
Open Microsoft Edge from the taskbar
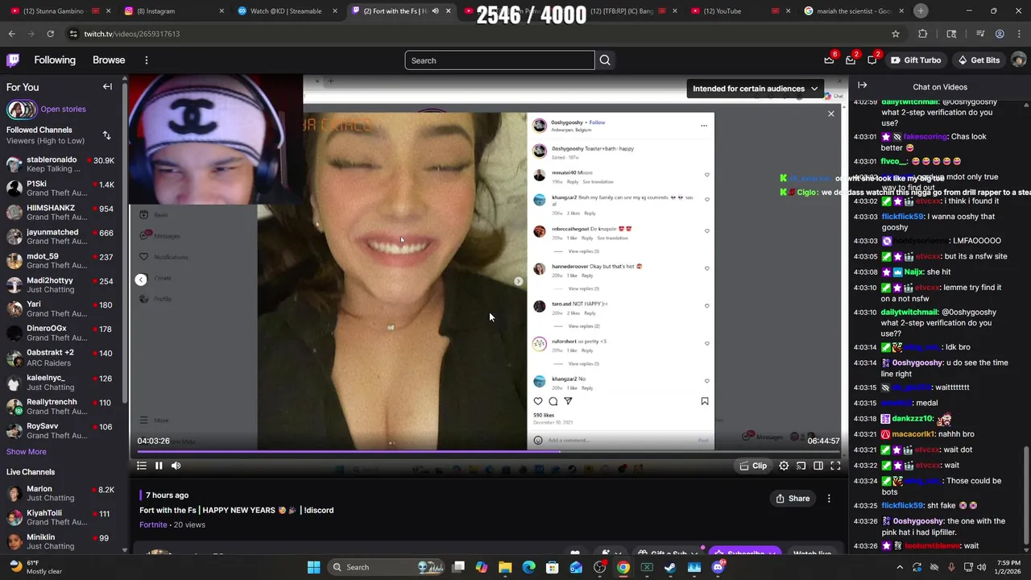(528, 567)
